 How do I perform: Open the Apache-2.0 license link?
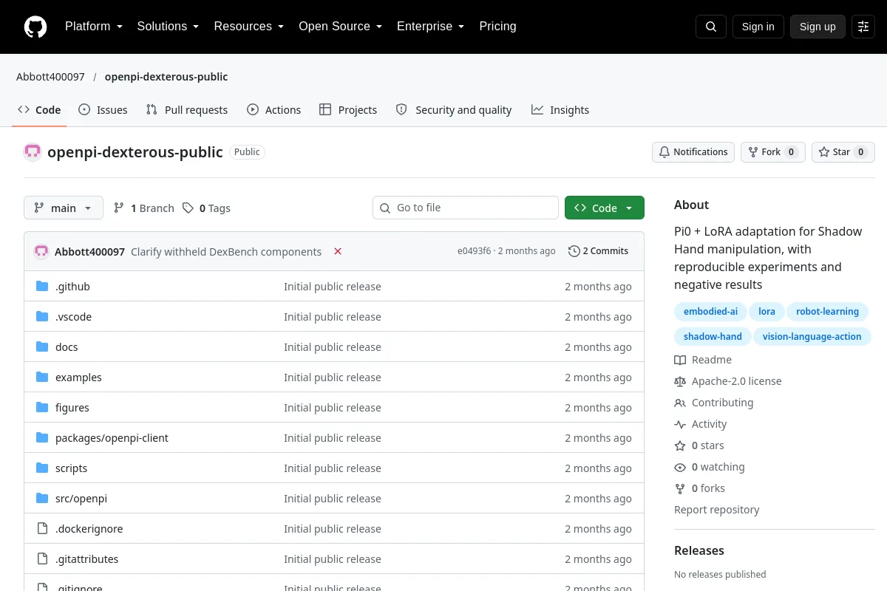[x=728, y=381]
